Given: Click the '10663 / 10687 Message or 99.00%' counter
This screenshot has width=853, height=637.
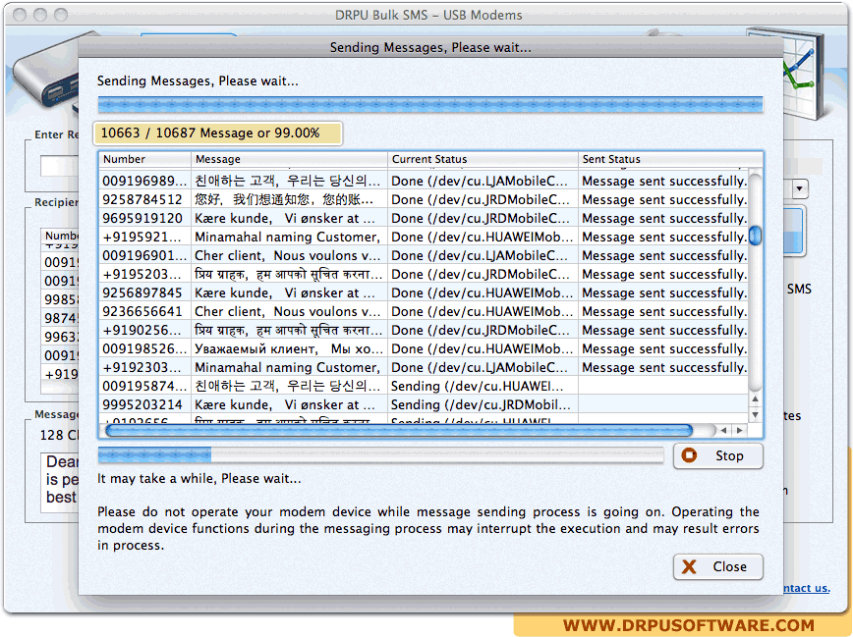Looking at the screenshot, I should tap(217, 133).
